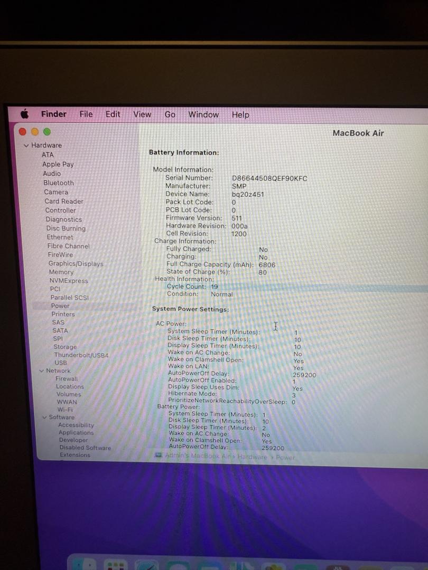Select Accessibility under Software

(76, 425)
